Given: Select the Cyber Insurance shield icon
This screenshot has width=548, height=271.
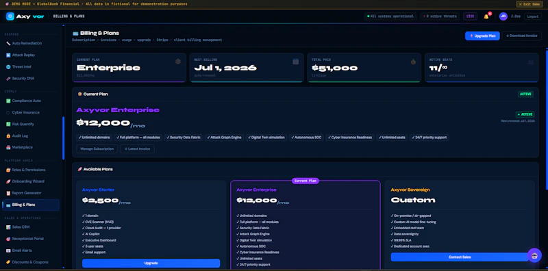Looking at the screenshot, I should coord(8,113).
